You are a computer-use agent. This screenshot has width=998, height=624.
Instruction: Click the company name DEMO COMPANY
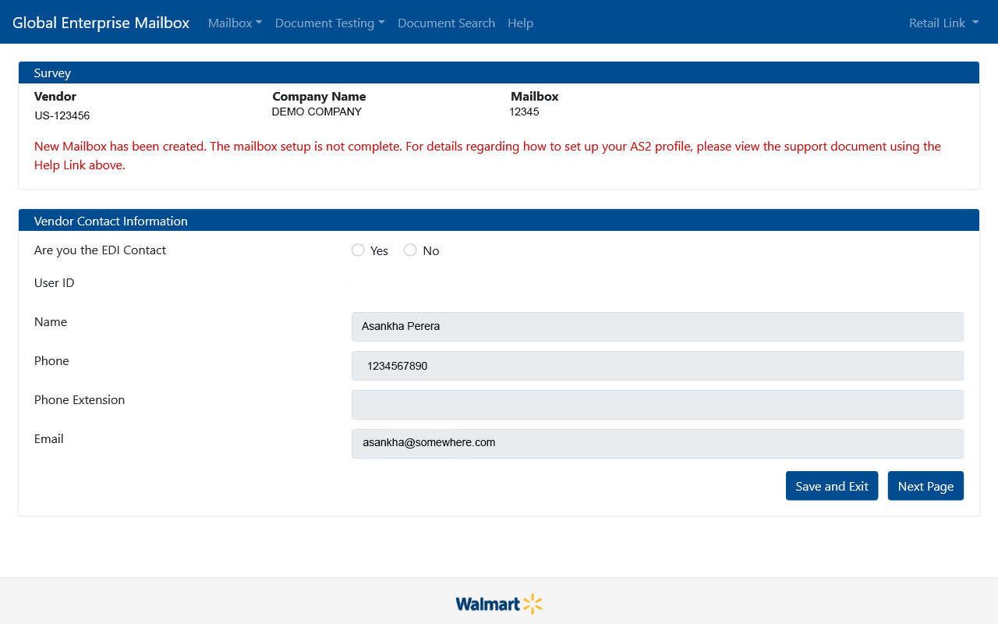[x=317, y=112]
